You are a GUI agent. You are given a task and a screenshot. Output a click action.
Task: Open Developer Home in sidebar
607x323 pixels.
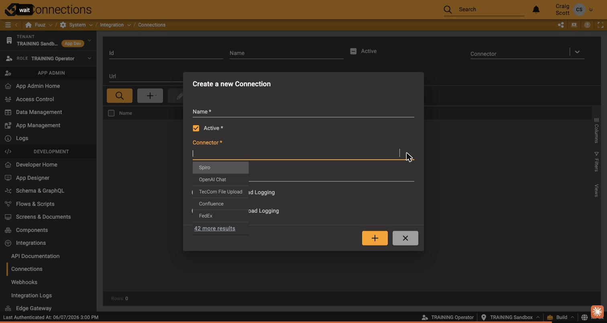click(x=37, y=165)
